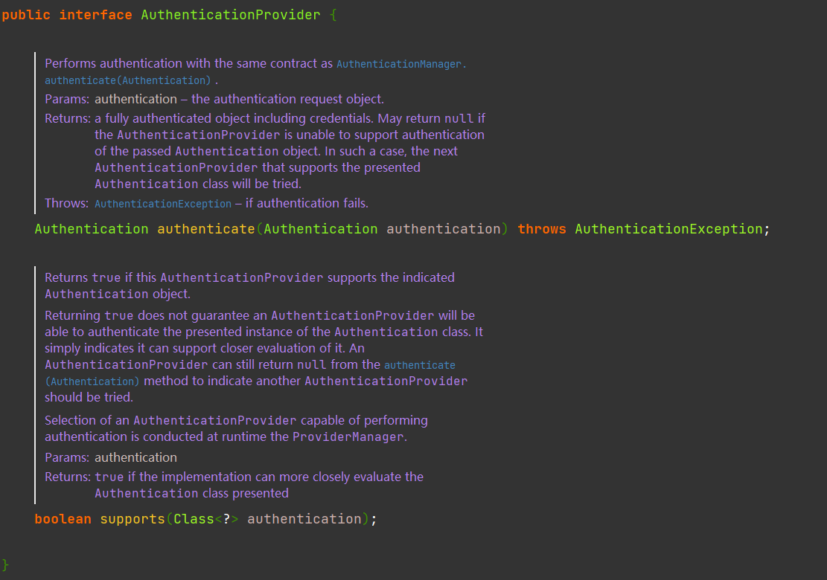Follow the authenticate(Authentication) link under the AuthenticationManager reference
827x580 pixels.
click(x=127, y=80)
